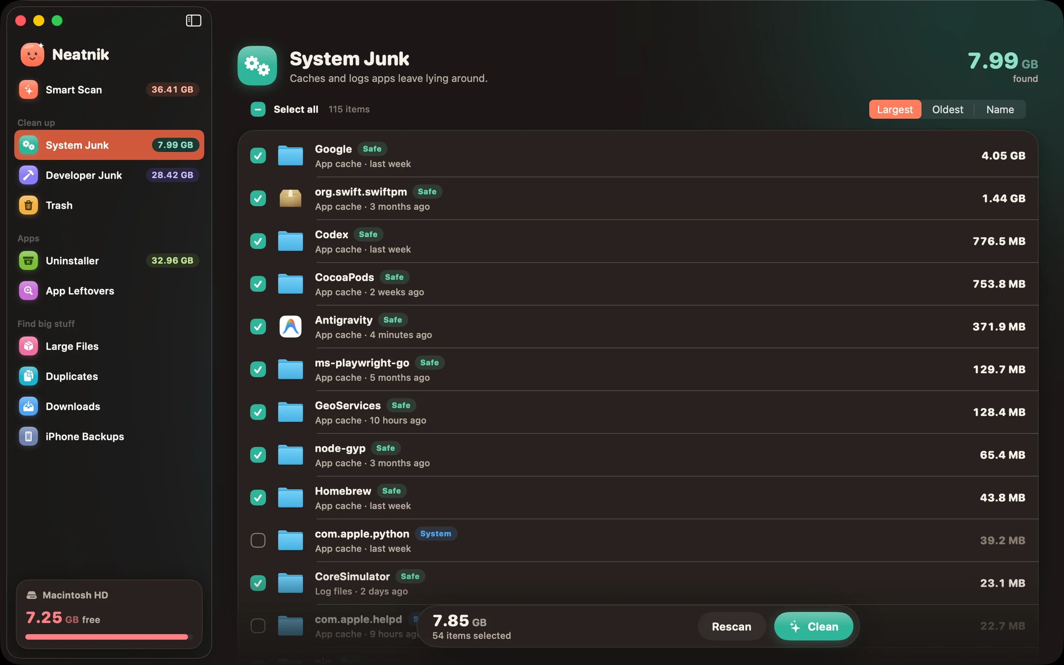Click the Safe badge on CoreSimulator
This screenshot has height=665, width=1064.
click(410, 576)
